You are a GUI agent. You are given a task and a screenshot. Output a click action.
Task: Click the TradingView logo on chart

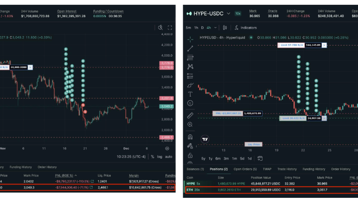point(205,139)
